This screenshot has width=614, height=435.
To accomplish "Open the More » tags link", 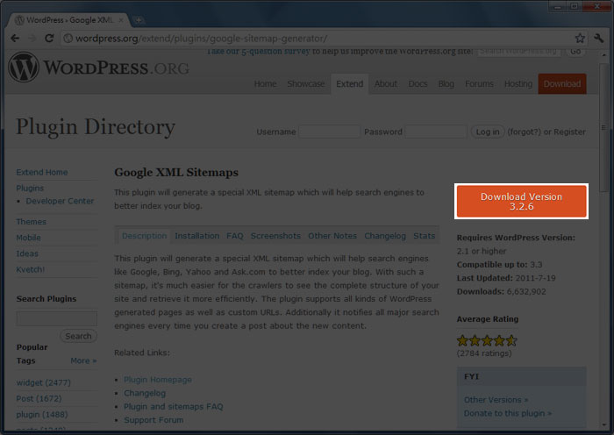I will [x=83, y=360].
